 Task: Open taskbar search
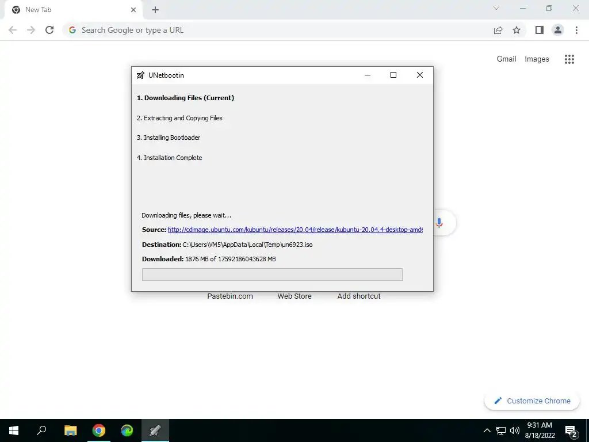(x=41, y=430)
